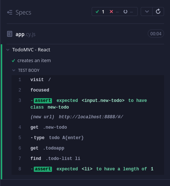The width and height of the screenshot is (170, 186).
Task: Select the 'get .new-todo' command
Action: pos(88,127)
